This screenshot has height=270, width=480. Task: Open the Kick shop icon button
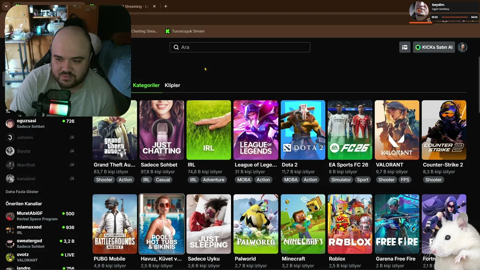pos(405,47)
